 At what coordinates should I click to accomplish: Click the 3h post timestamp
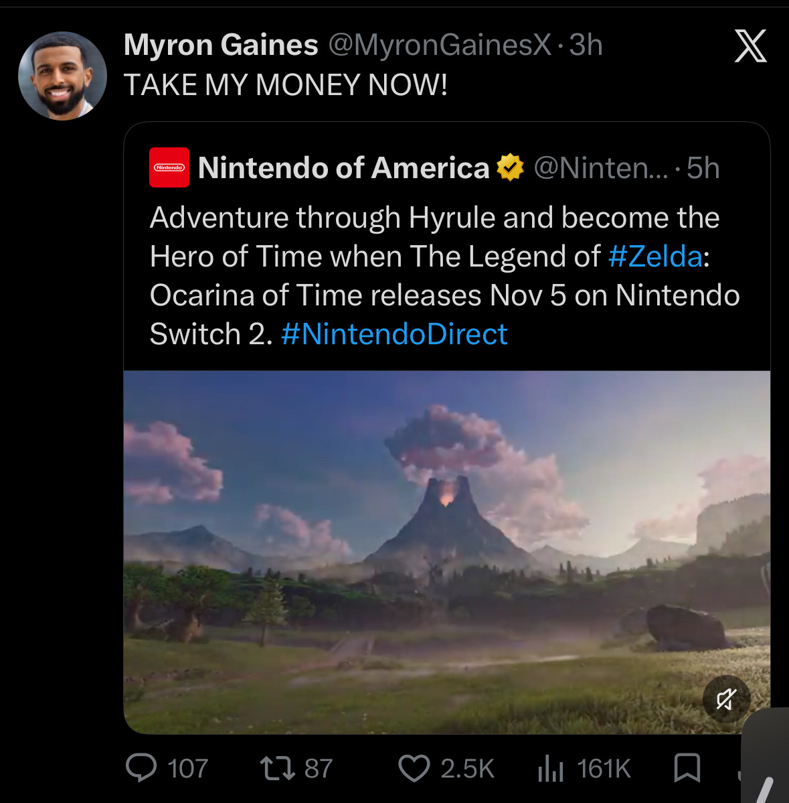click(x=586, y=45)
